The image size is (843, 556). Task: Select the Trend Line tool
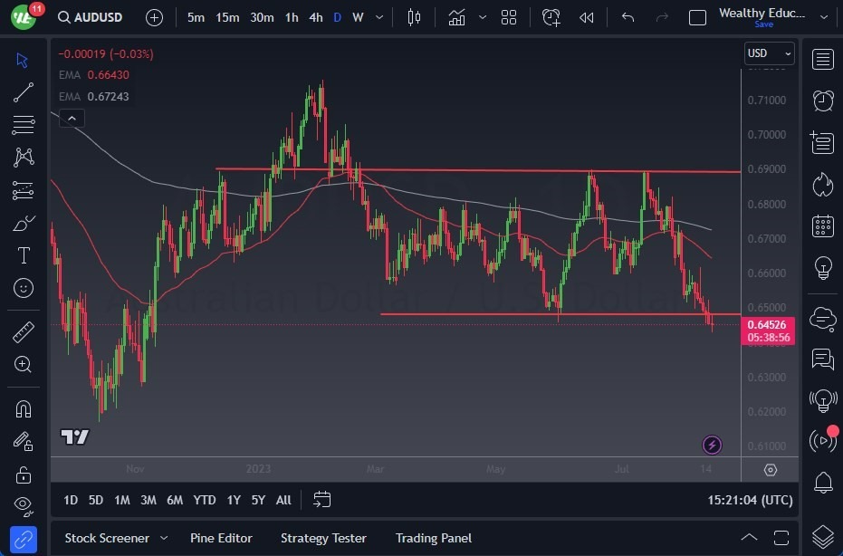pos(24,92)
